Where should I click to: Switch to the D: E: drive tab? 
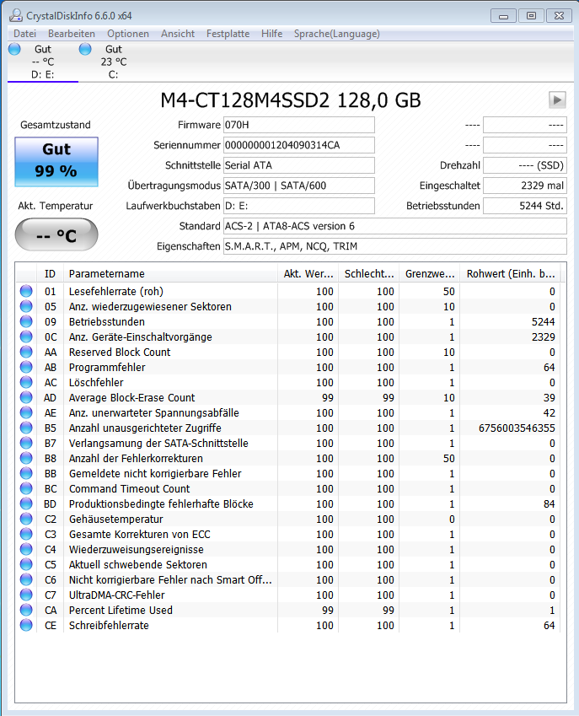pyautogui.click(x=43, y=62)
